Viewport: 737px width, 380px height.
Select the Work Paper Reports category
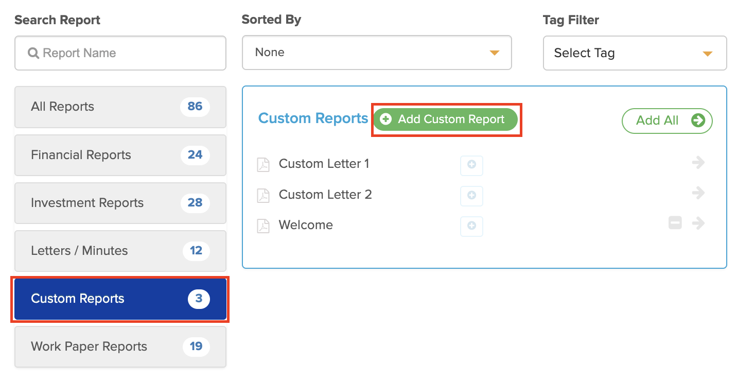(120, 347)
